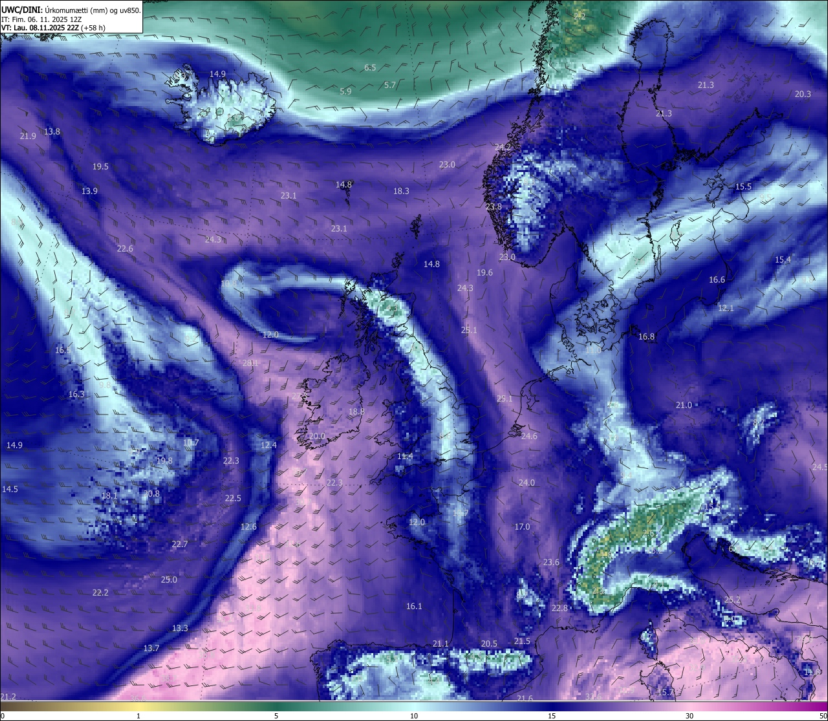Screen dimensions: 828x721
Task: Select the 22.2 value on the map
Action: (x=100, y=593)
